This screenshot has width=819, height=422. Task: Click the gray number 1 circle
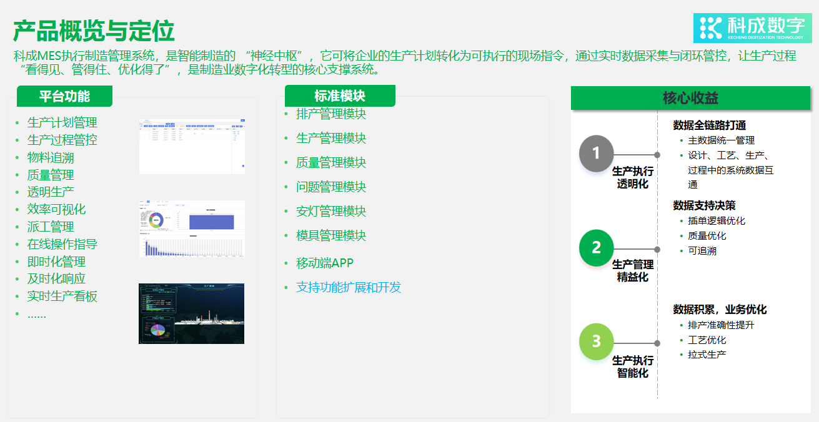pyautogui.click(x=597, y=154)
